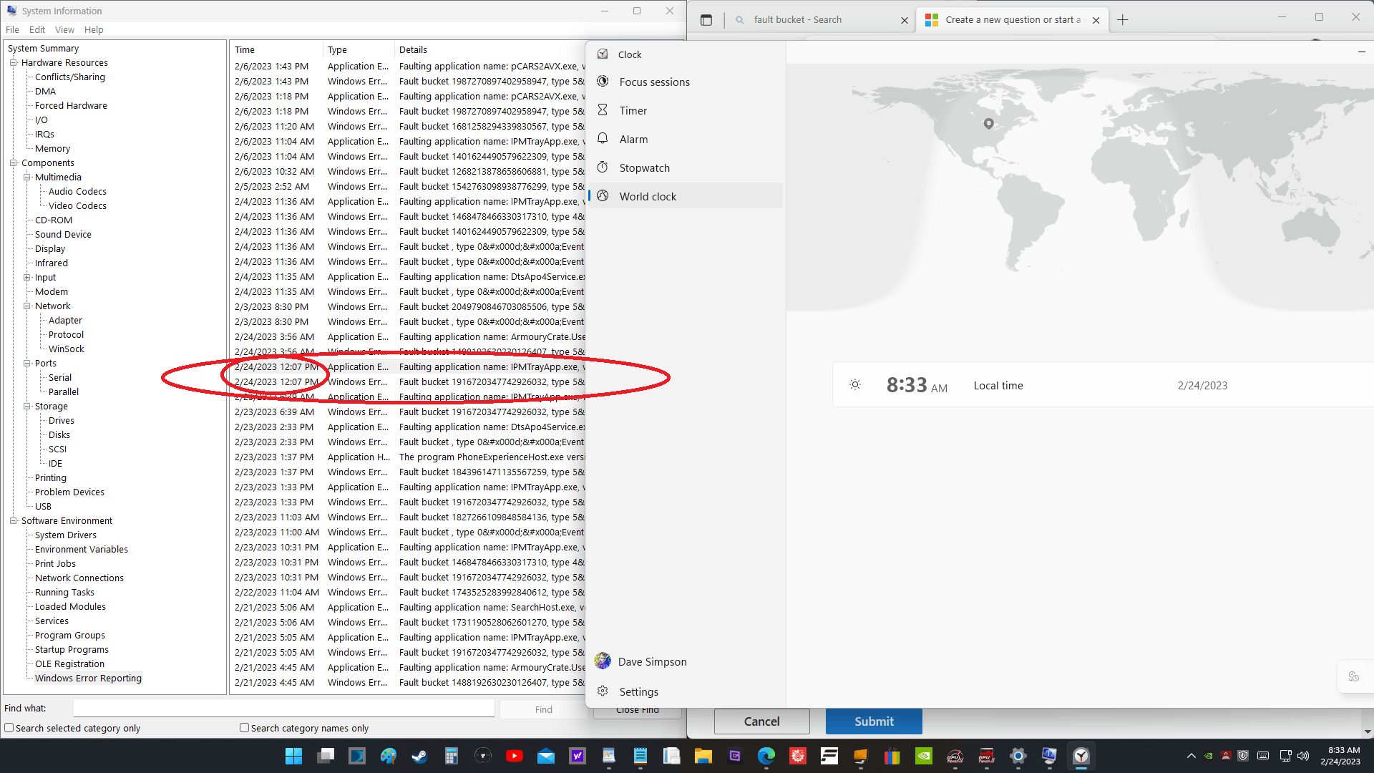The image size is (1374, 773).
Task: Open Clock app Settings gear
Action: click(x=603, y=691)
